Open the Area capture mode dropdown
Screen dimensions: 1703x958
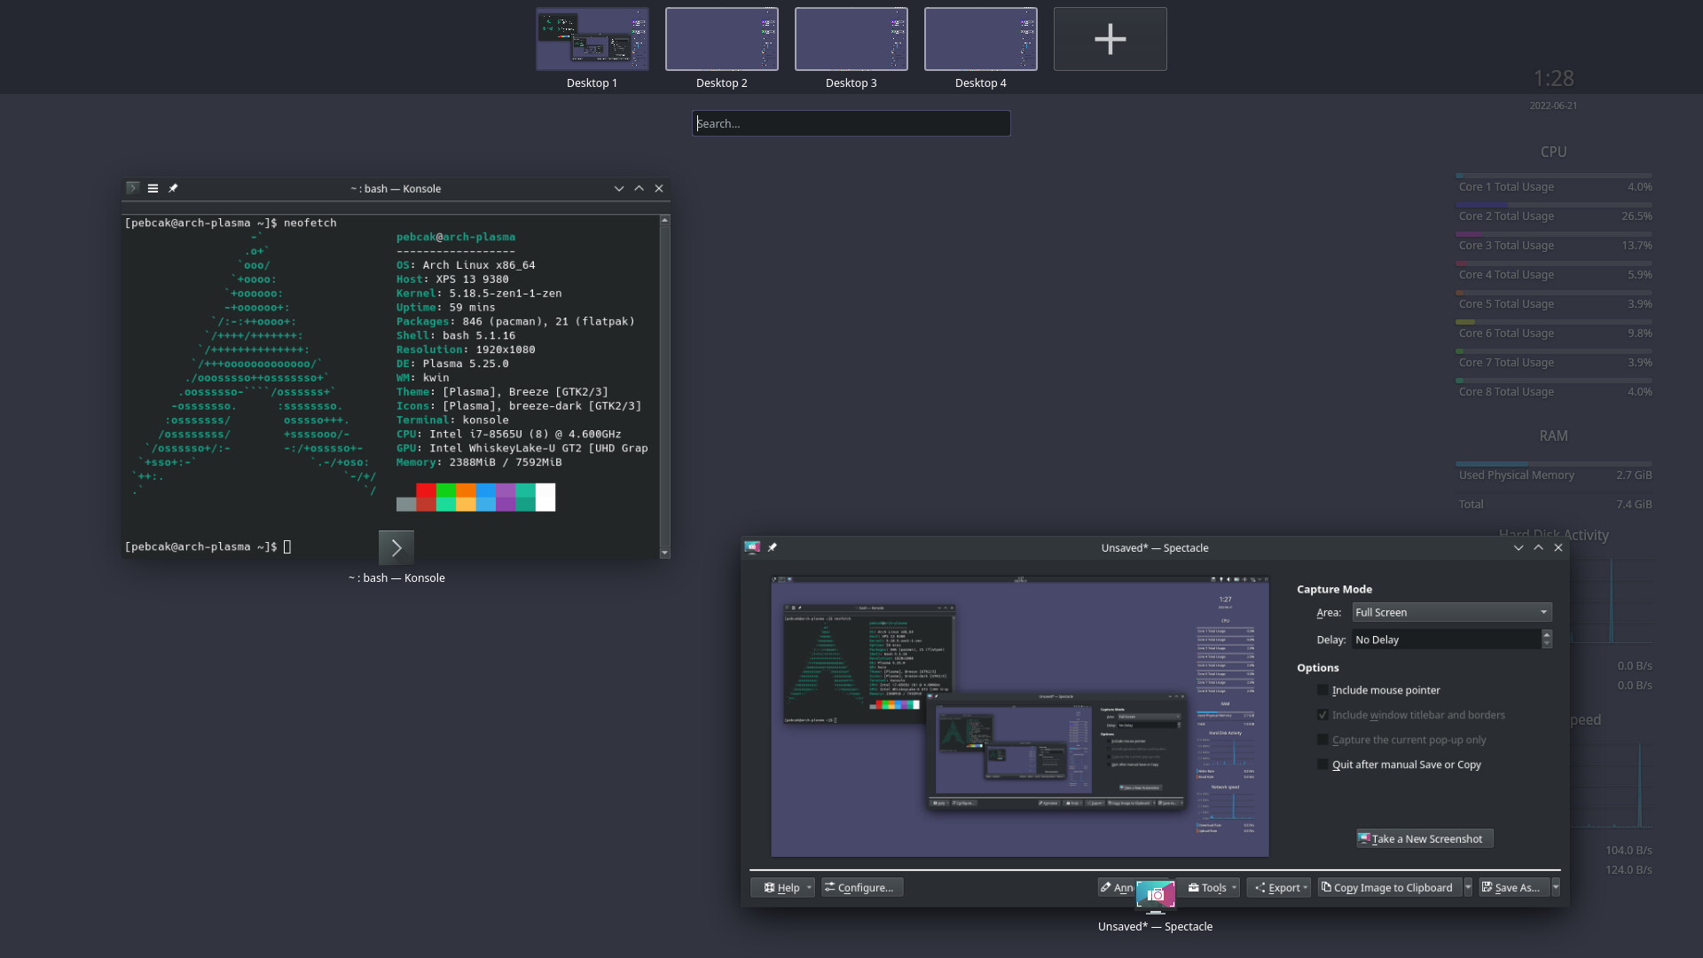[x=1452, y=612]
